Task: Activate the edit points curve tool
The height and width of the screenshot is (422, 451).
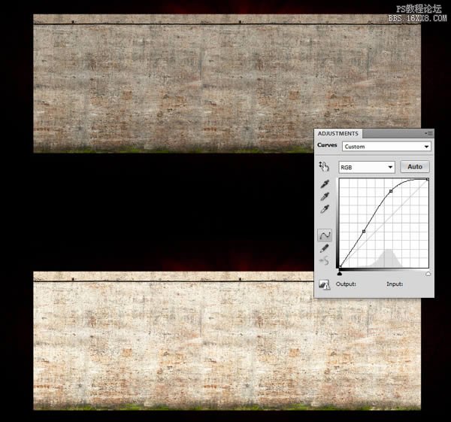Action: tap(325, 235)
